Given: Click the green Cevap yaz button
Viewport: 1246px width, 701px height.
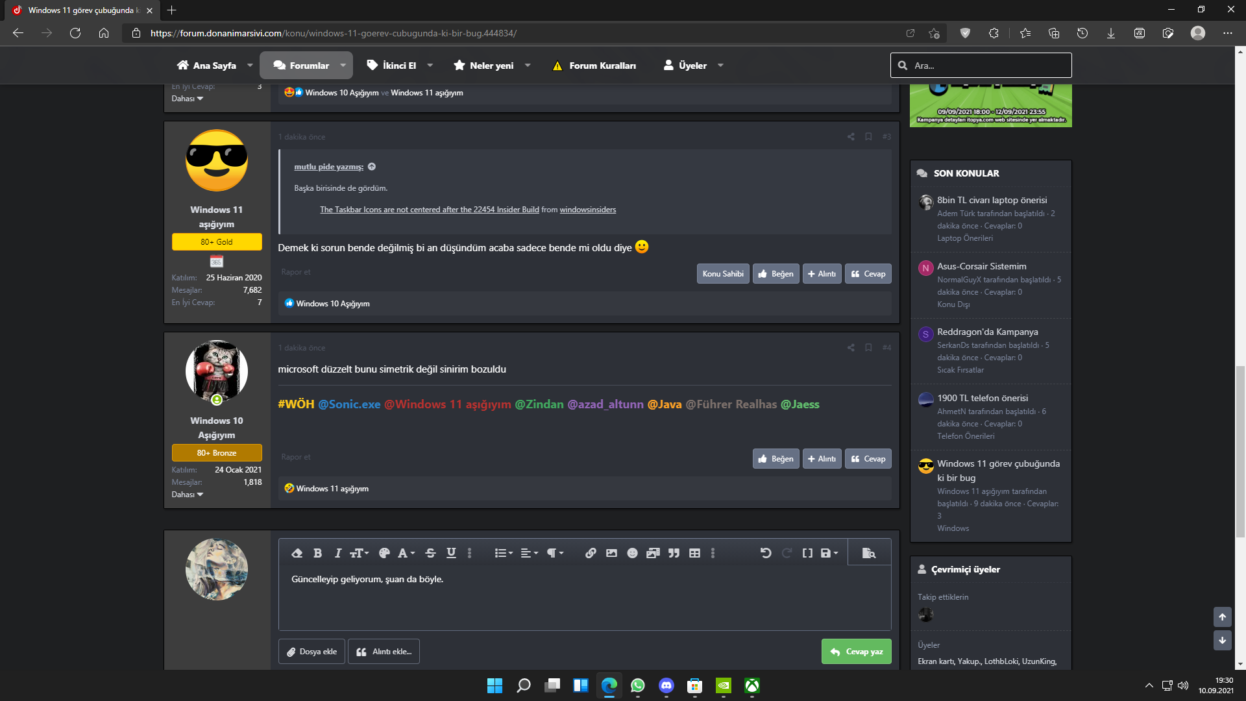Looking at the screenshot, I should pyautogui.click(x=856, y=652).
